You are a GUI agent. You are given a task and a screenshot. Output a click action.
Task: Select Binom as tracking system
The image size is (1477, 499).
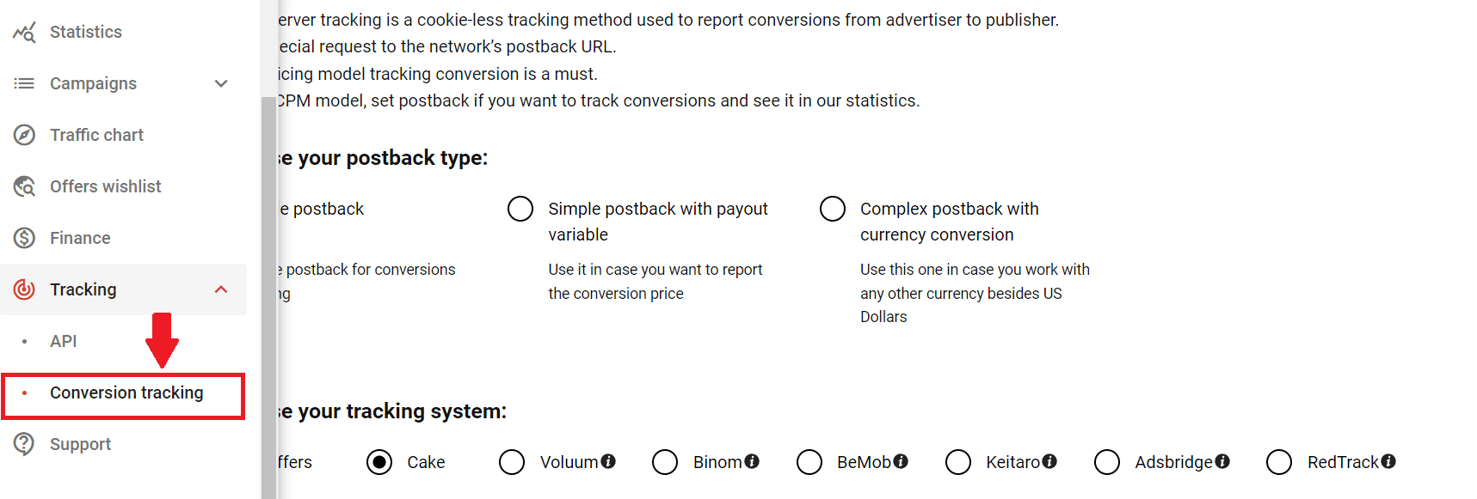tap(665, 462)
